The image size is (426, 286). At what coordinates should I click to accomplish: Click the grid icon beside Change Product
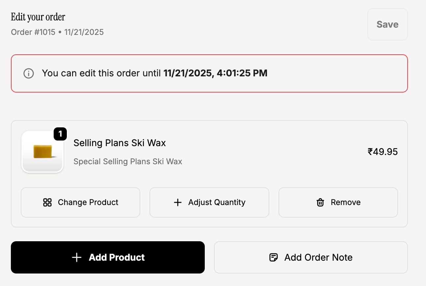point(47,202)
